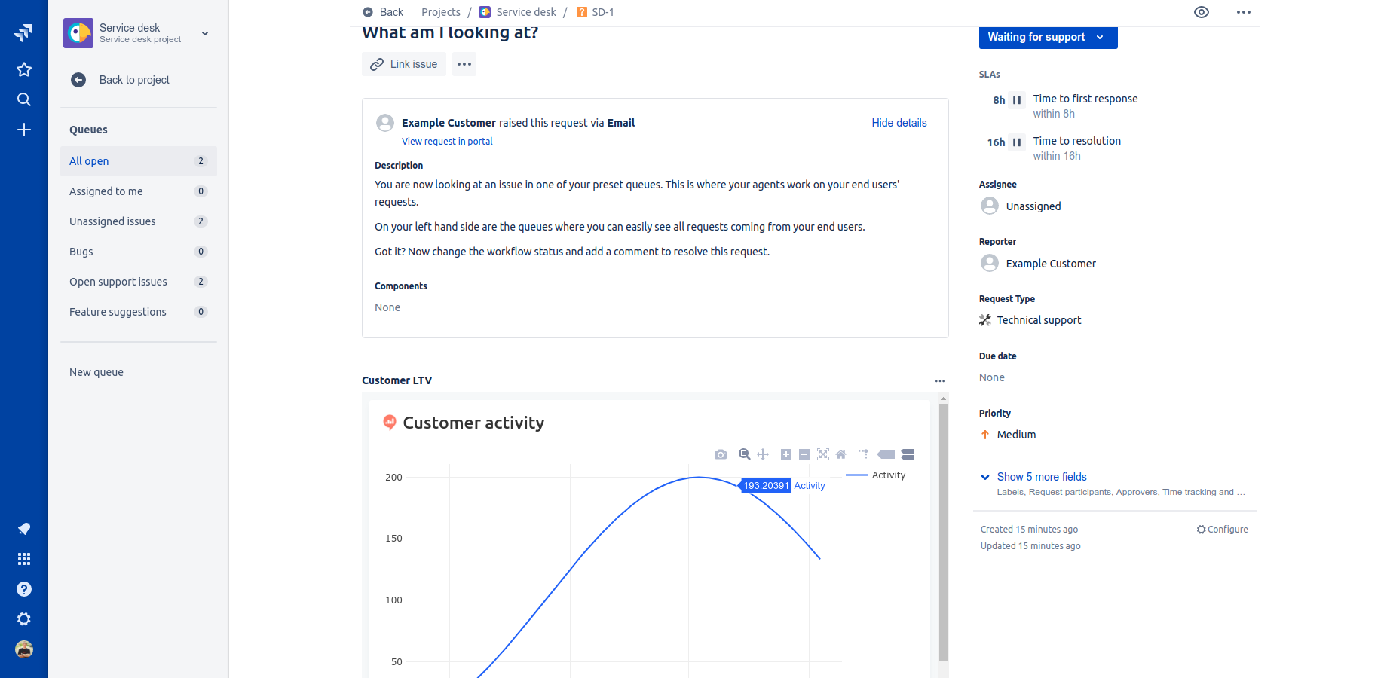Click the chart zoom out icon
Screen dimensions: 1387x678
tap(804, 454)
